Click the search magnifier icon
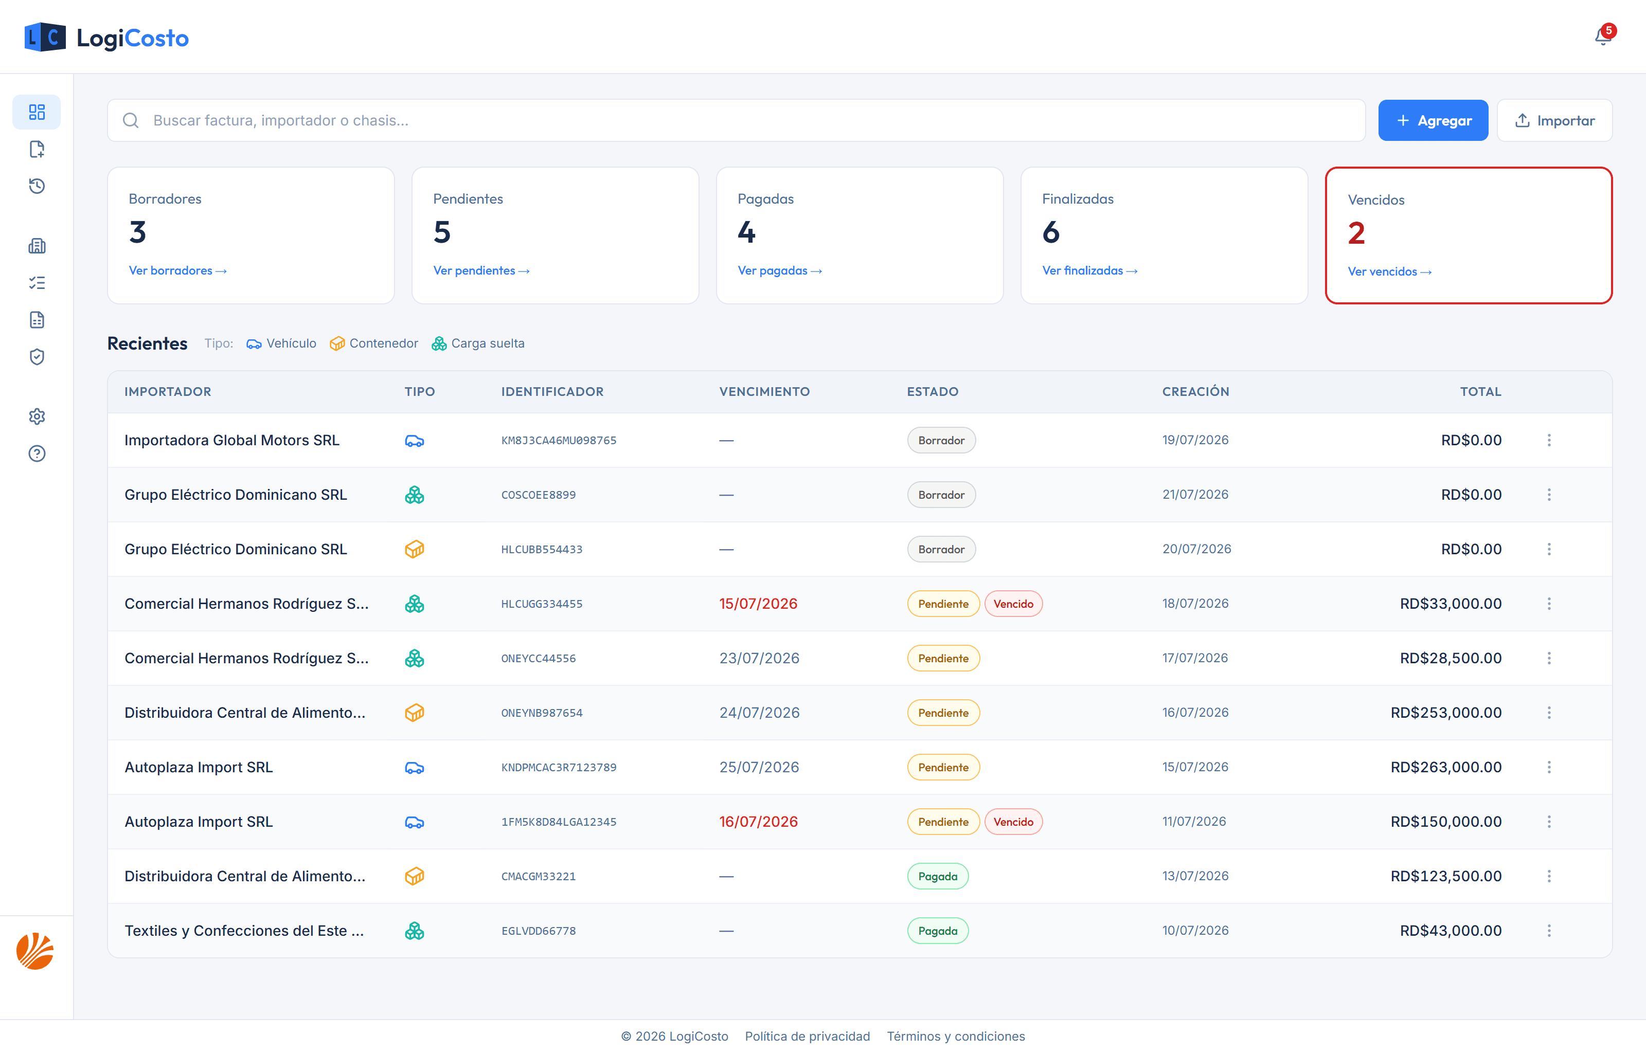1646x1053 pixels. 131,120
